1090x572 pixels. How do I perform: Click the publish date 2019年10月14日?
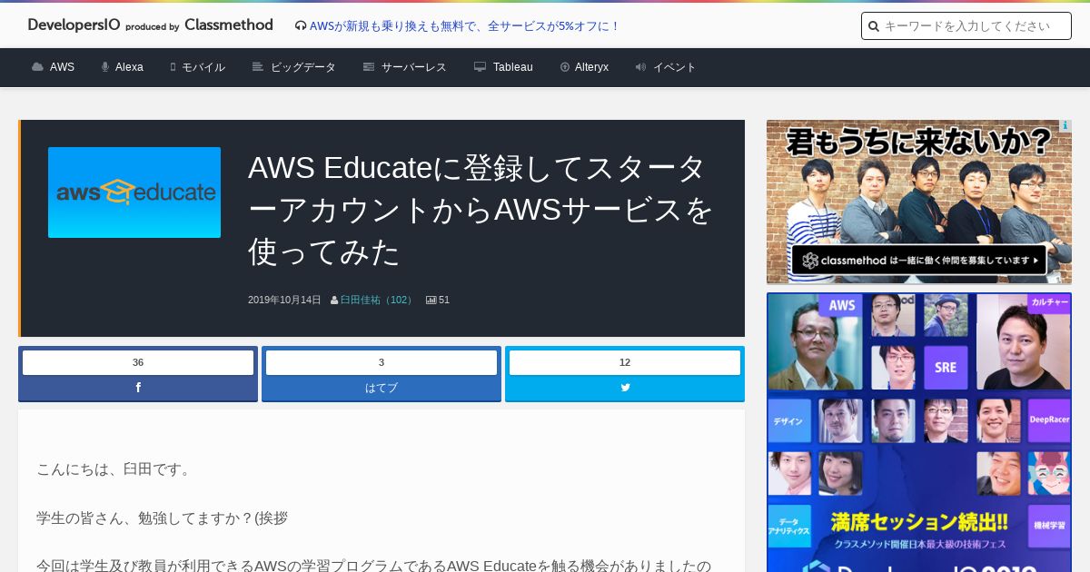pos(284,300)
